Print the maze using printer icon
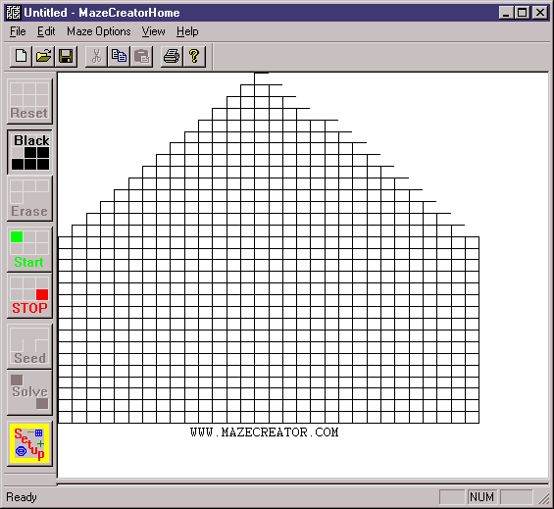The height and width of the screenshot is (509, 554). point(172,56)
